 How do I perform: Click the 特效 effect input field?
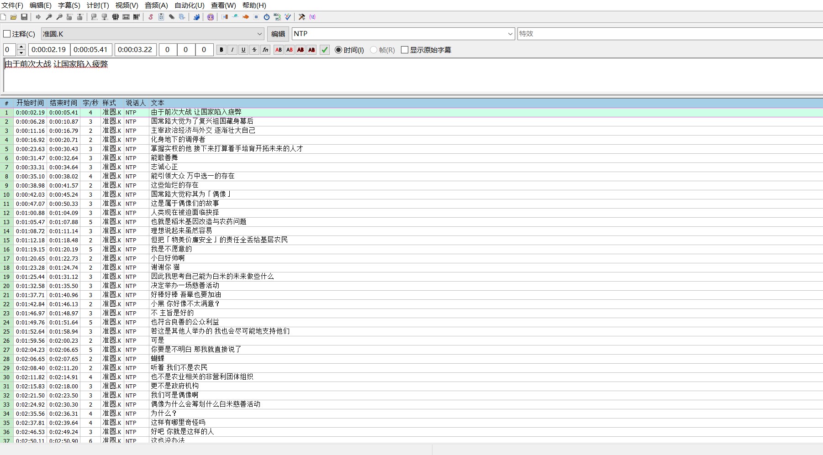[x=670, y=34]
